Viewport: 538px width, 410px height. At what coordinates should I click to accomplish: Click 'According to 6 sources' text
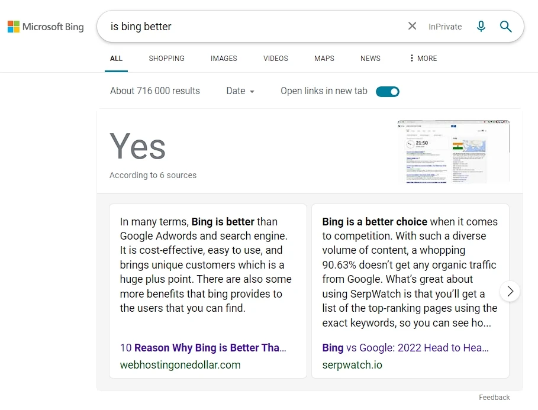[x=153, y=175]
